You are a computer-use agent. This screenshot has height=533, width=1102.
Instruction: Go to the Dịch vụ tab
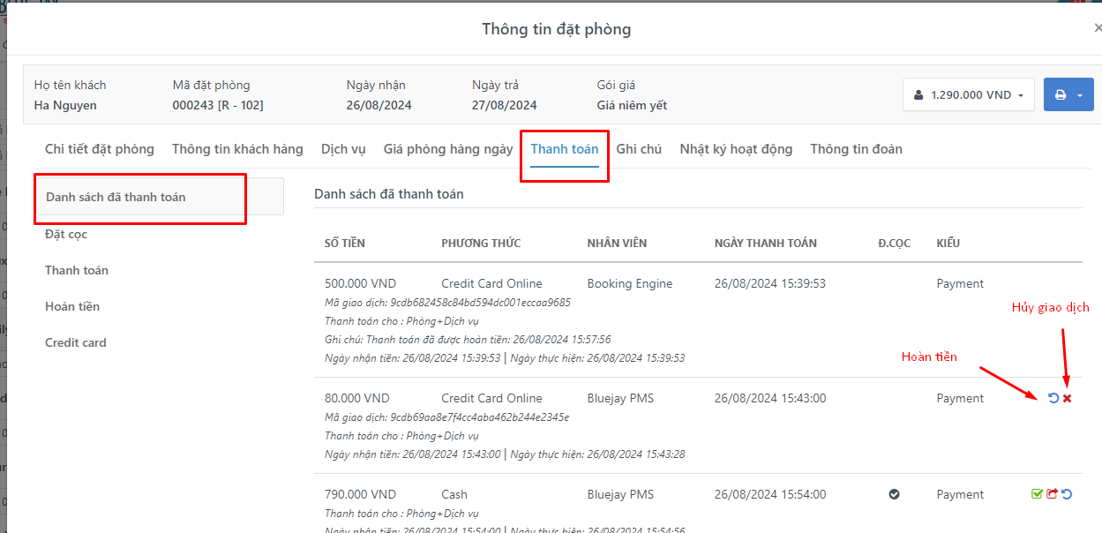pos(343,149)
